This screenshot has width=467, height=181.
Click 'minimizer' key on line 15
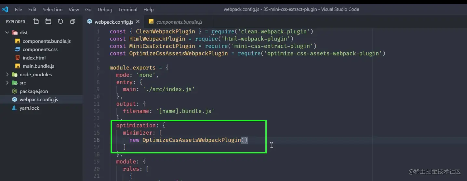pyautogui.click(x=138, y=133)
